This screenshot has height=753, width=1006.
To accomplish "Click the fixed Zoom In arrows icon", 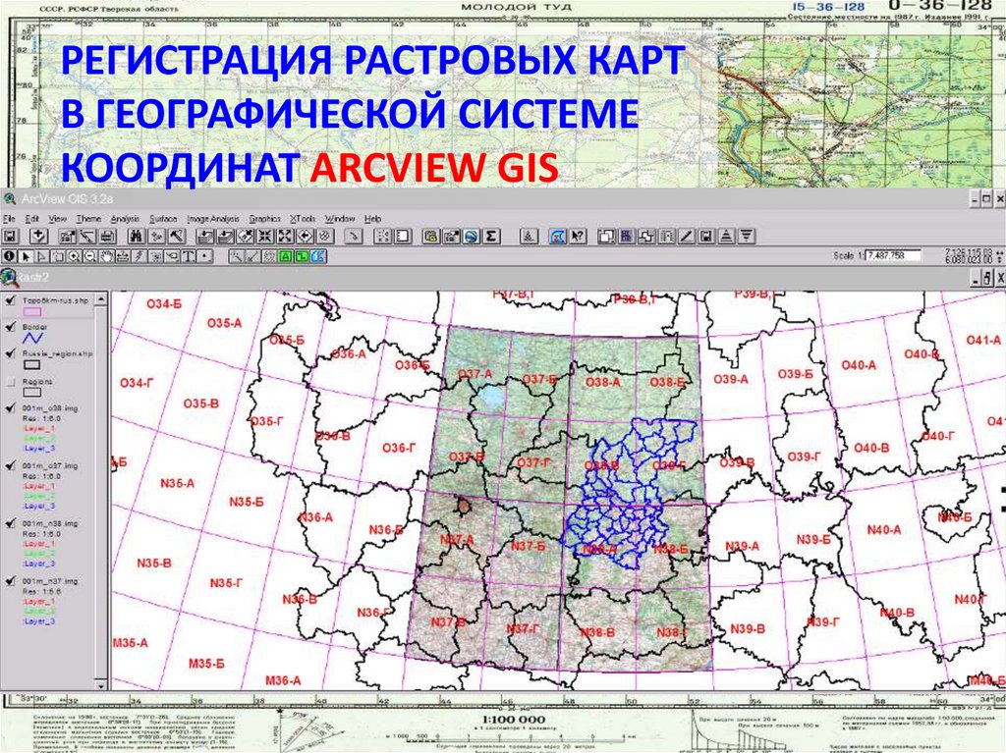I will (x=265, y=236).
